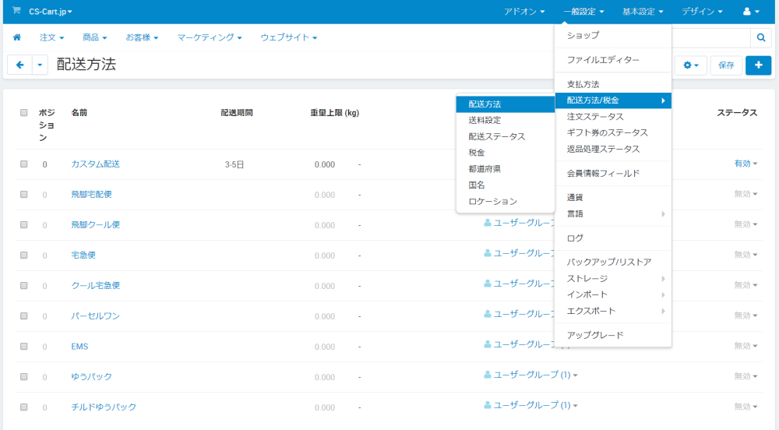Click the shopping cart icon beside CS-Cart.jp

point(16,10)
